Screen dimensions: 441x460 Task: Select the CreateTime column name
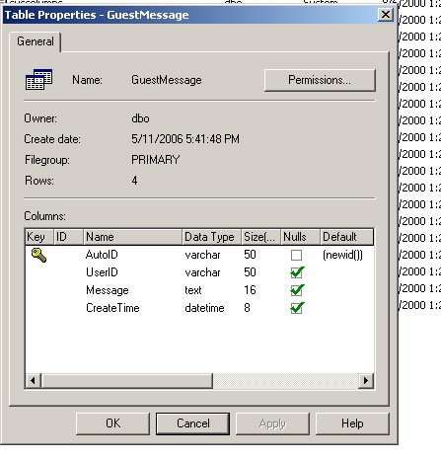coord(112,308)
